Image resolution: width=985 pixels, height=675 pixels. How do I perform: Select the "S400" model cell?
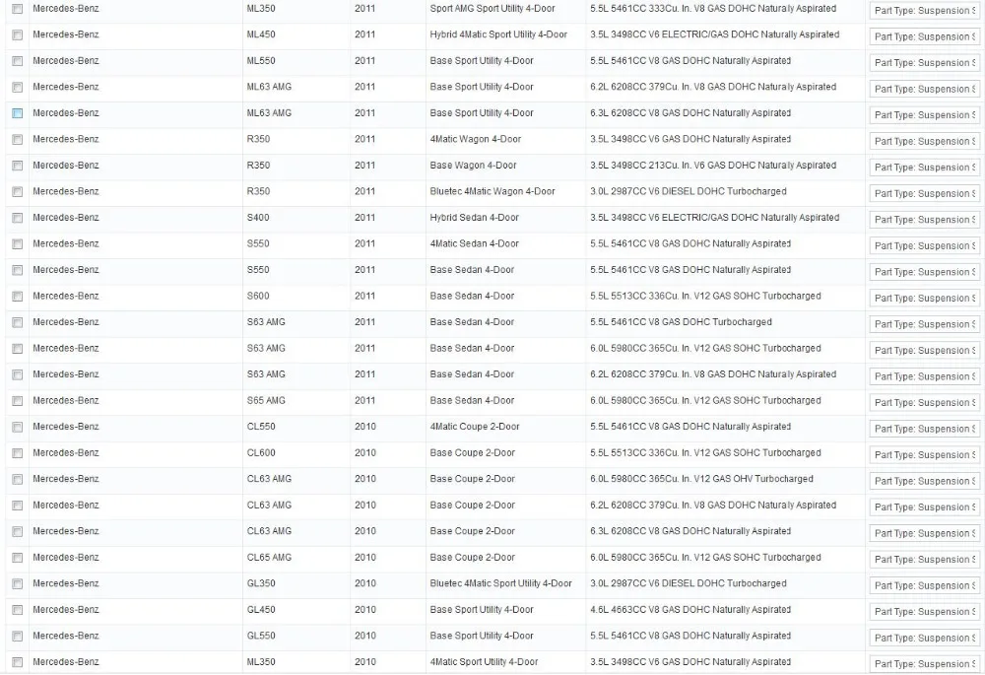(257, 218)
